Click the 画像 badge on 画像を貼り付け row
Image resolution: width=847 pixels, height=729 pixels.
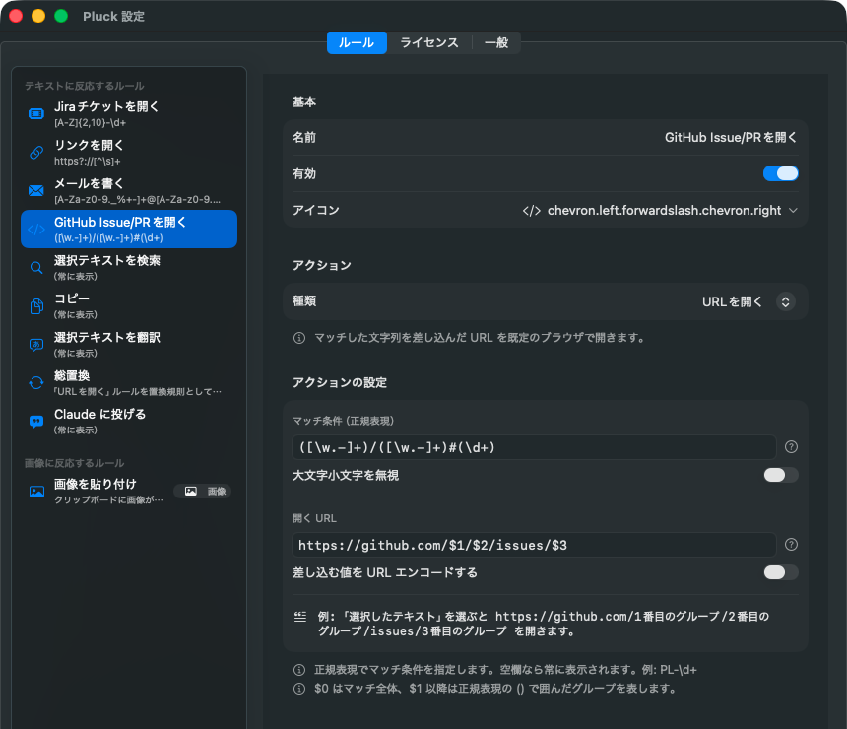point(203,492)
